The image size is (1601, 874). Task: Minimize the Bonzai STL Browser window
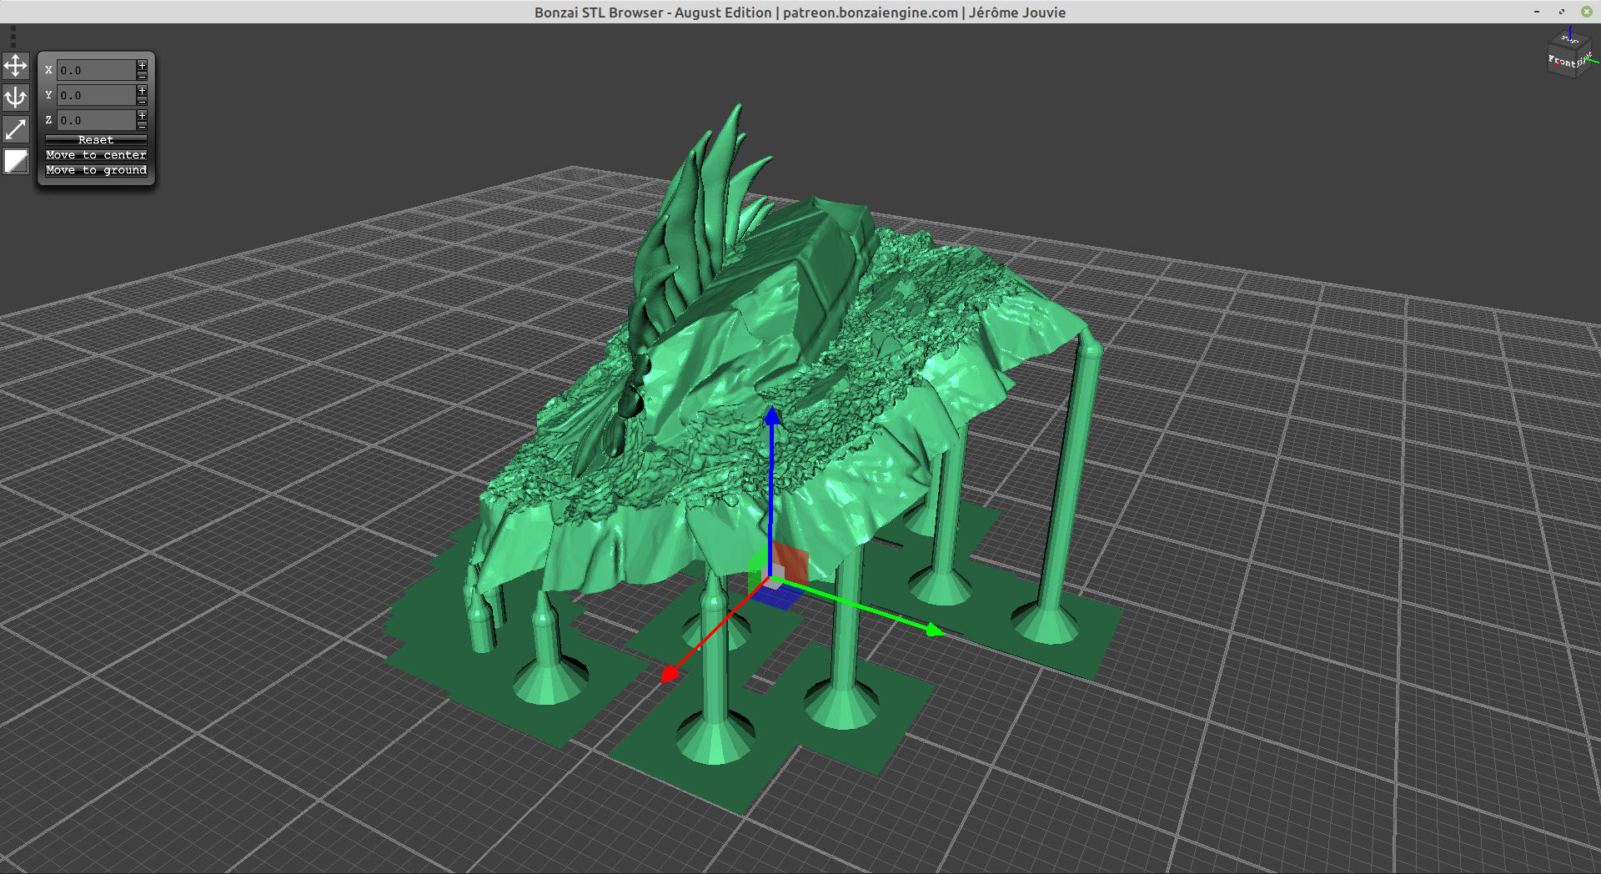pyautogui.click(x=1537, y=12)
